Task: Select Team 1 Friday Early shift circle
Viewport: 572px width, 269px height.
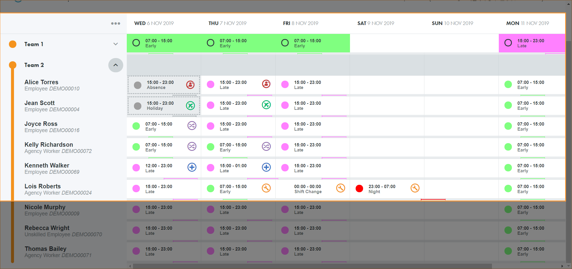Action: tap(285, 43)
